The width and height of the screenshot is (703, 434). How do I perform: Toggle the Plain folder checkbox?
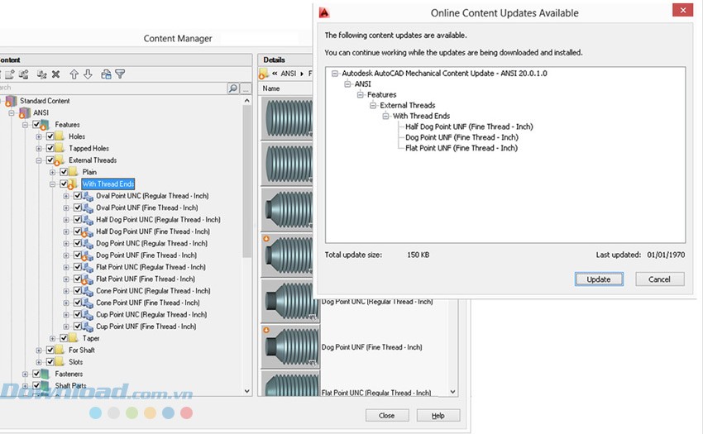64,172
